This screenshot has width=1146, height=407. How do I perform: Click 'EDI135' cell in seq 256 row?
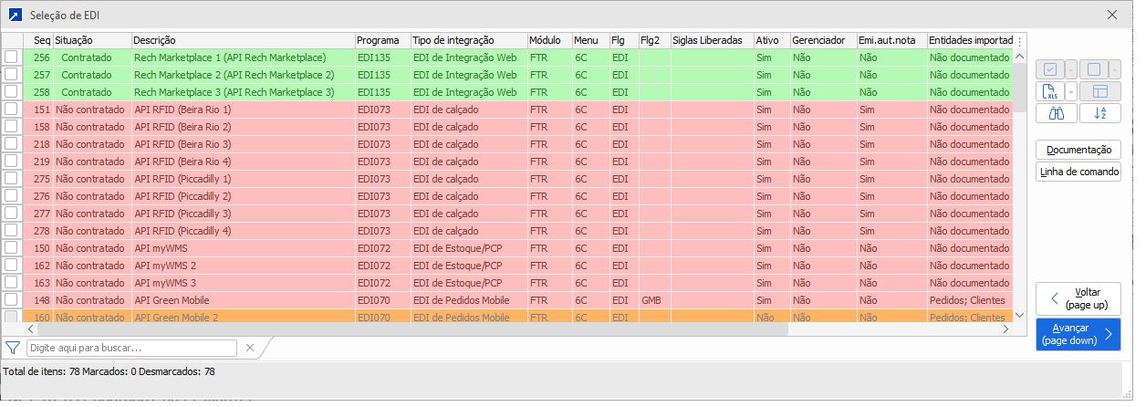[382, 57]
